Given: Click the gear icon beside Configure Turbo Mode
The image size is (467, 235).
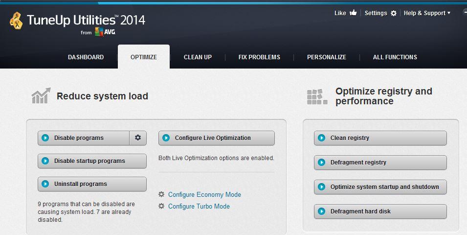Looking at the screenshot, I should coord(161,206).
